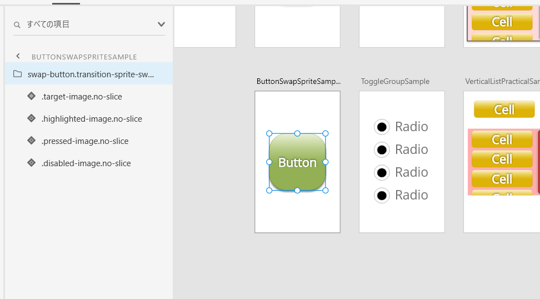The image size is (540, 299).
Task: Click folder icon of the swap-button group
Action: pos(18,74)
